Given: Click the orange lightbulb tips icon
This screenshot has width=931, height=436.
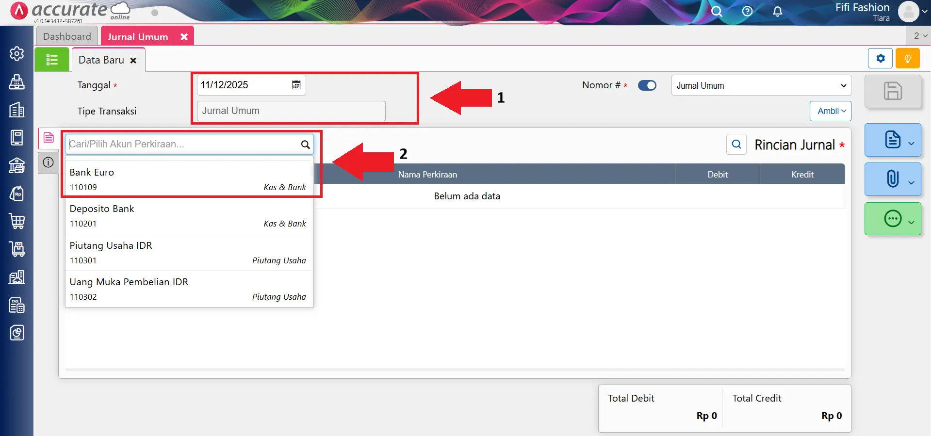Looking at the screenshot, I should (907, 59).
